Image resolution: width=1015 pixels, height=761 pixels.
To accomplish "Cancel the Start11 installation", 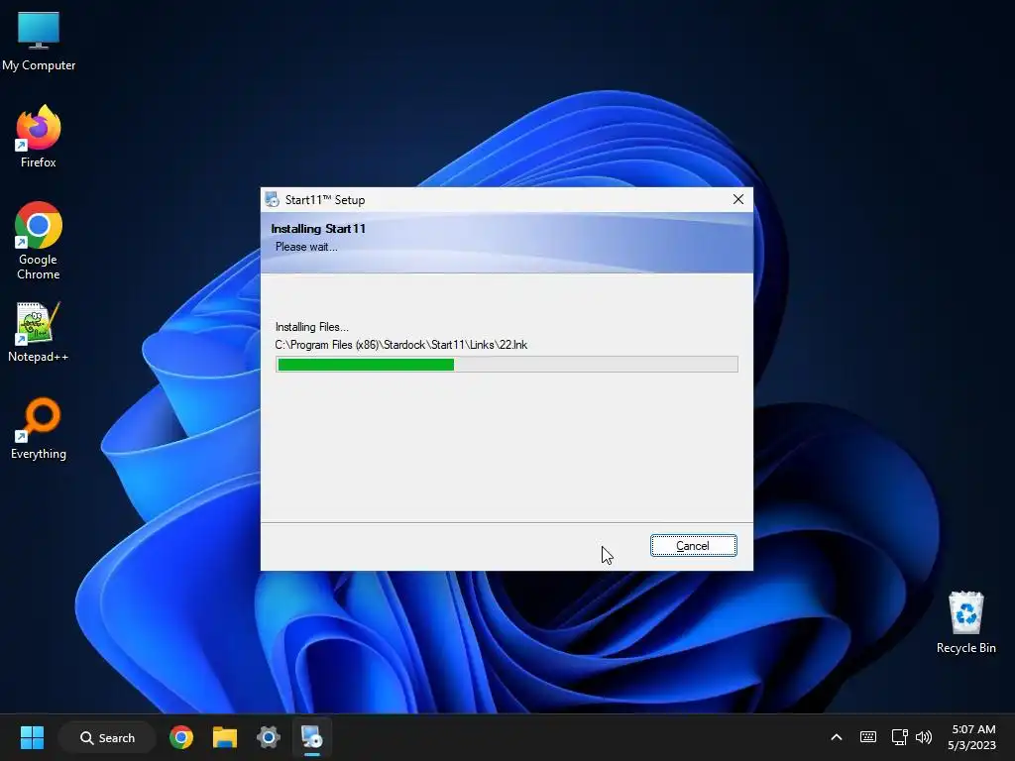I will pos(693,546).
